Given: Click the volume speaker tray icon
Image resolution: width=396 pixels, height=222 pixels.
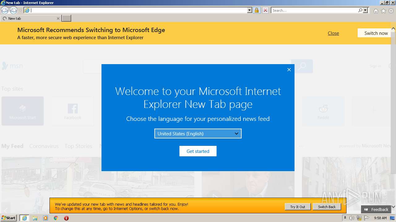Looking at the screenshot, I should 351,218.
